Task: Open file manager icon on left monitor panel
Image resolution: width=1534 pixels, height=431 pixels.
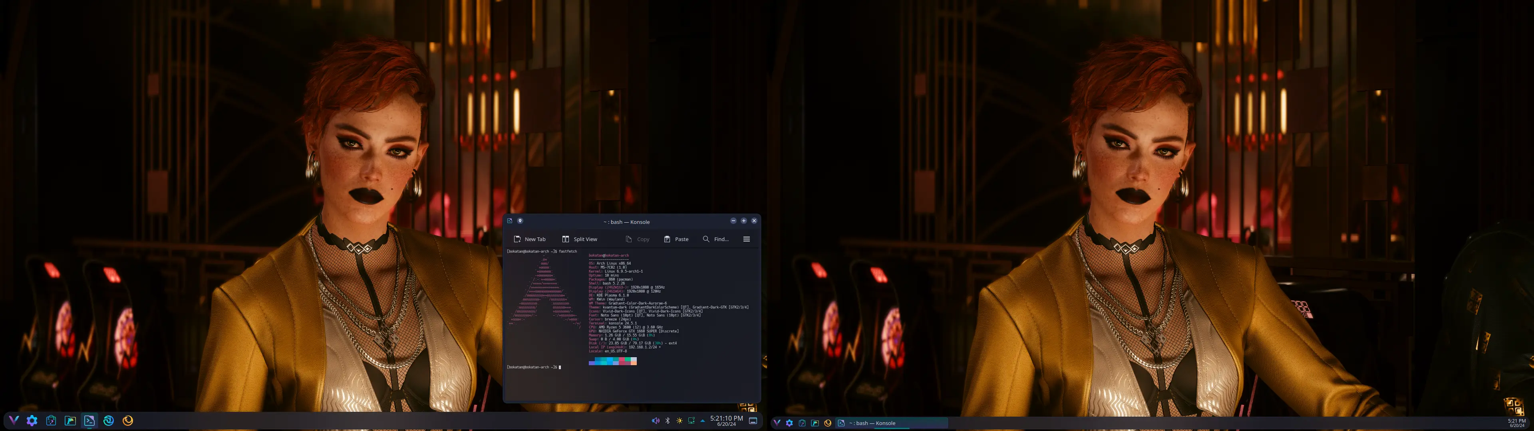Action: (x=70, y=420)
